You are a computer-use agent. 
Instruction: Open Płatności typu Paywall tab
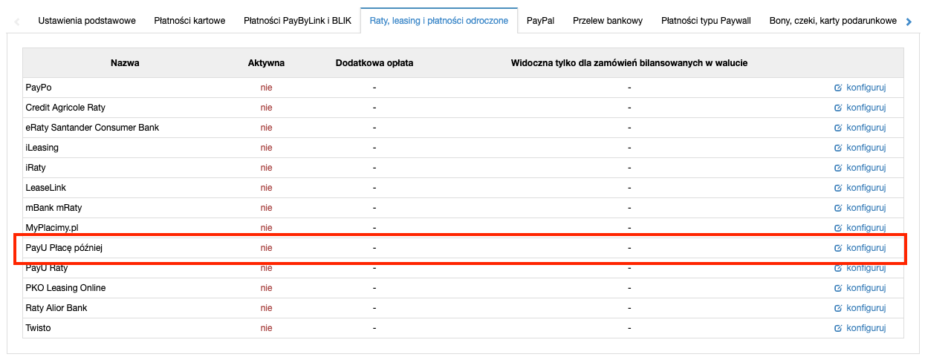pyautogui.click(x=706, y=21)
